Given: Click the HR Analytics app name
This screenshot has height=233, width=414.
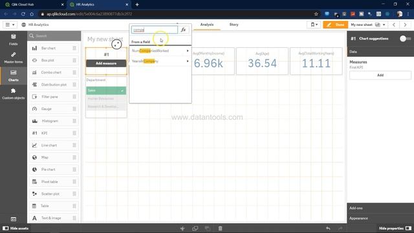Looking at the screenshot, I should pyautogui.click(x=38, y=25).
